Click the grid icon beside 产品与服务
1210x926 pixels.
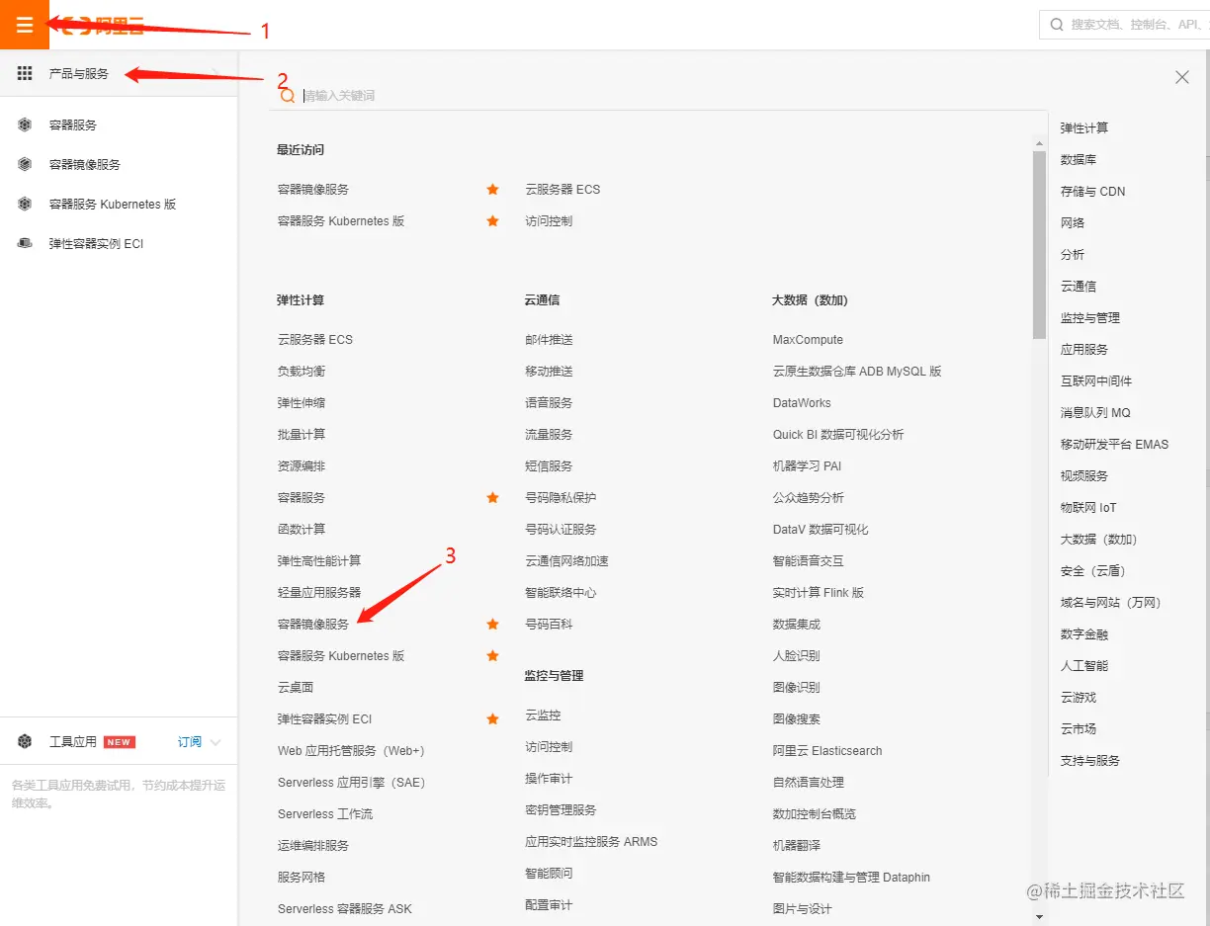[25, 73]
